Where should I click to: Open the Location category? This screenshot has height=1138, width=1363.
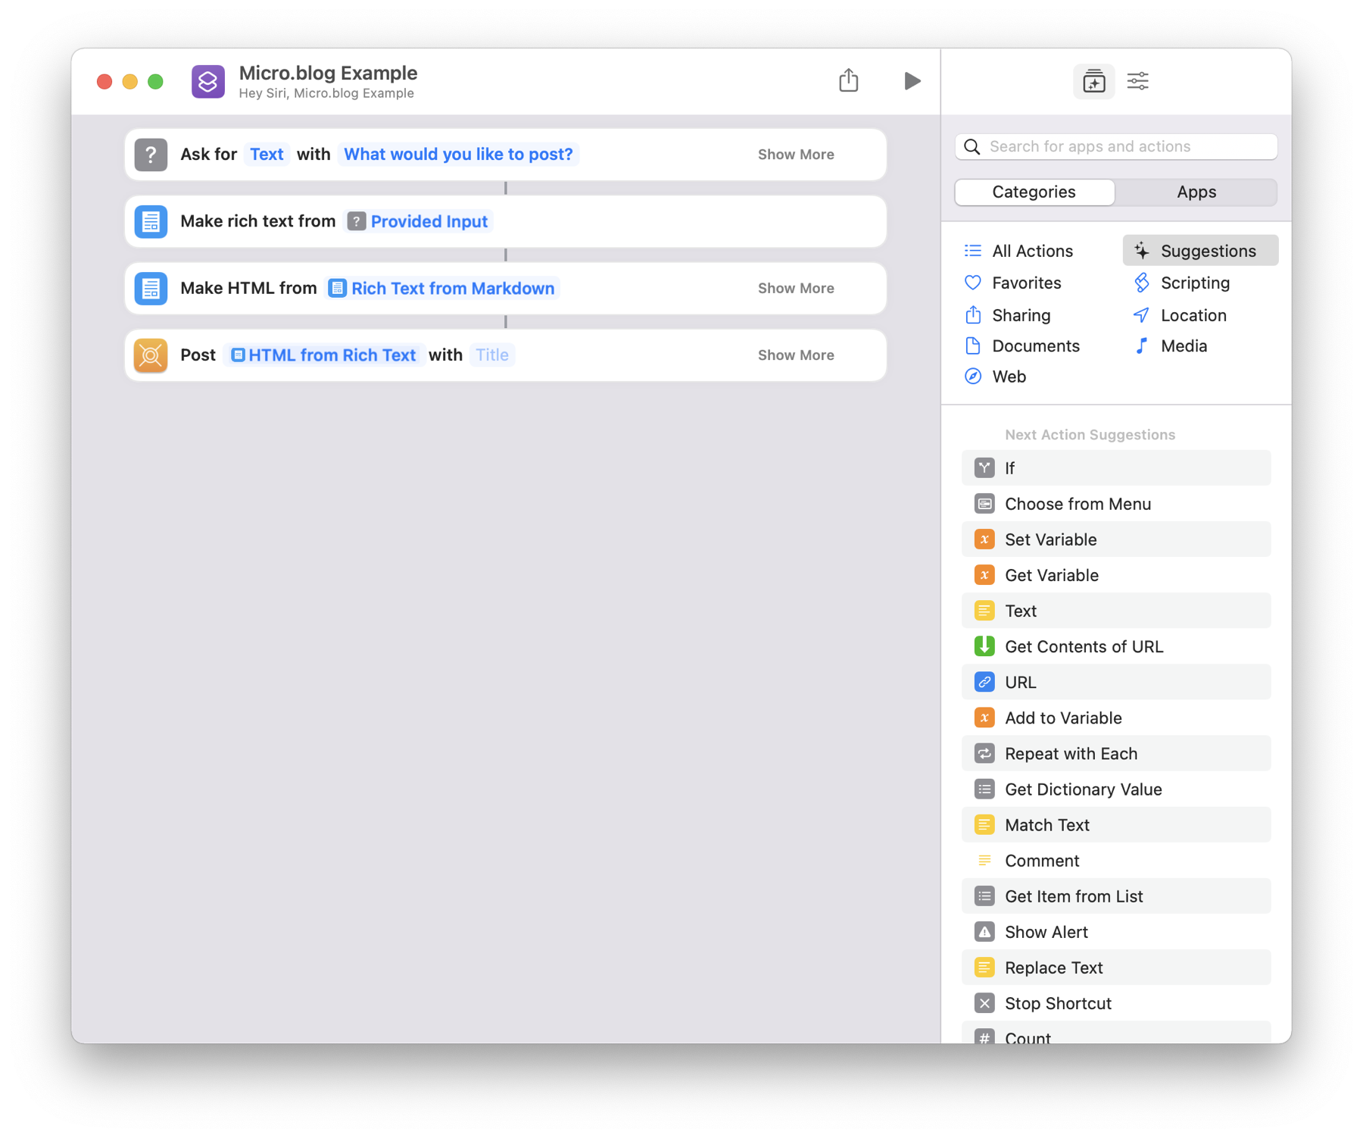click(x=1180, y=315)
